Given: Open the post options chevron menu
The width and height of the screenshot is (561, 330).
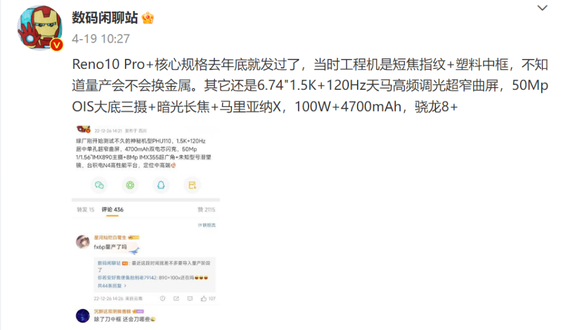Looking at the screenshot, I should (542, 8).
